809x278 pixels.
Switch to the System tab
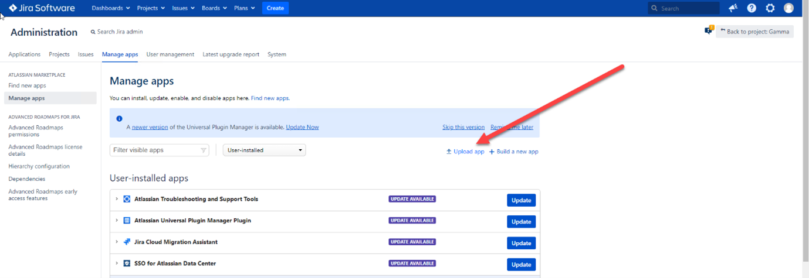tap(276, 54)
